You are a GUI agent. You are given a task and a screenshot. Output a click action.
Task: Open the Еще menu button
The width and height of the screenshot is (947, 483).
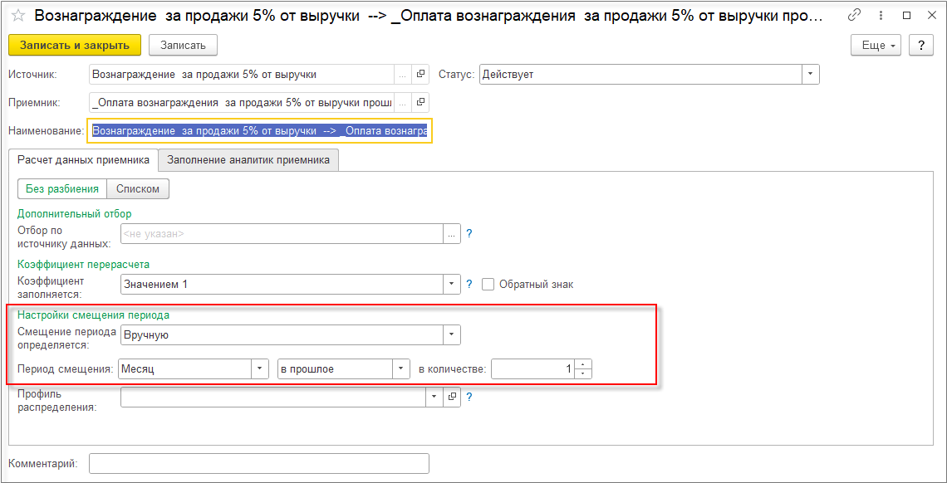[x=876, y=45]
